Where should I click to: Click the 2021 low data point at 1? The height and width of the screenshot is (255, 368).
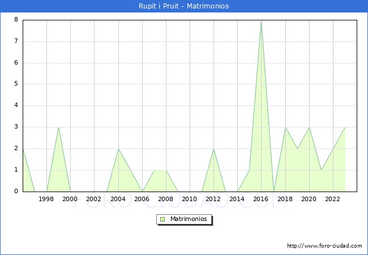coord(321,170)
